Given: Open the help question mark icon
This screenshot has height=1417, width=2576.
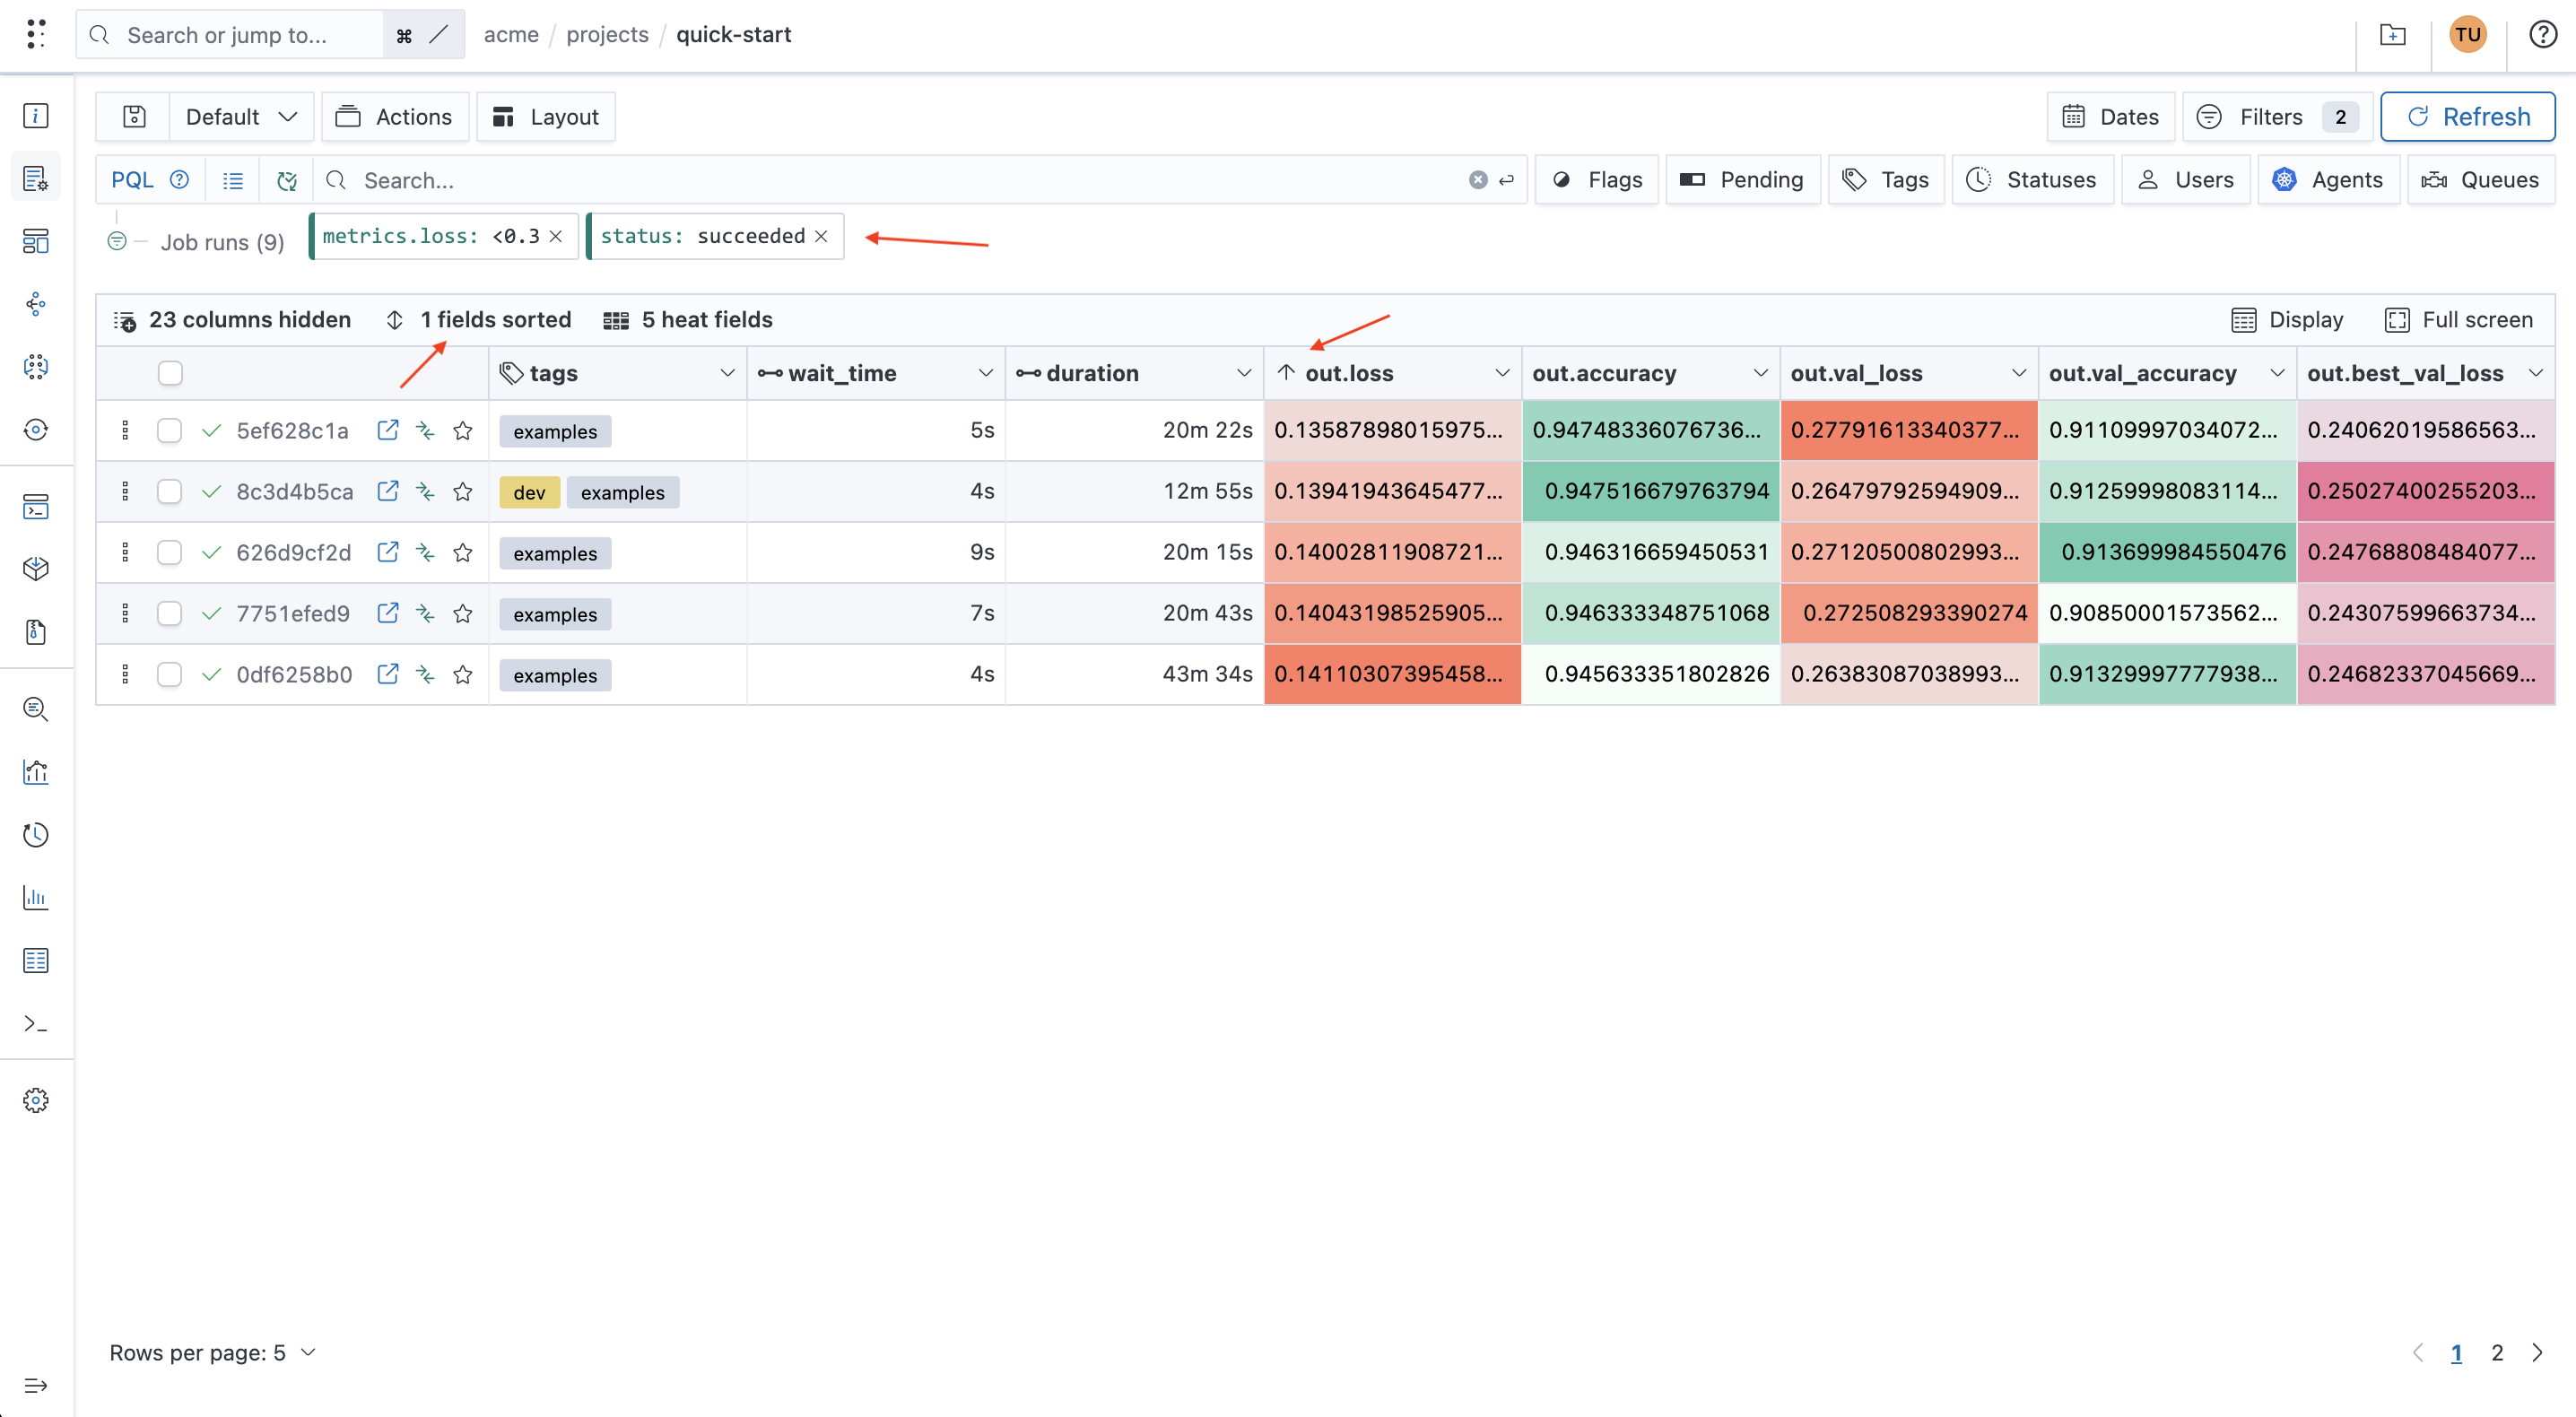Looking at the screenshot, I should (x=2542, y=35).
